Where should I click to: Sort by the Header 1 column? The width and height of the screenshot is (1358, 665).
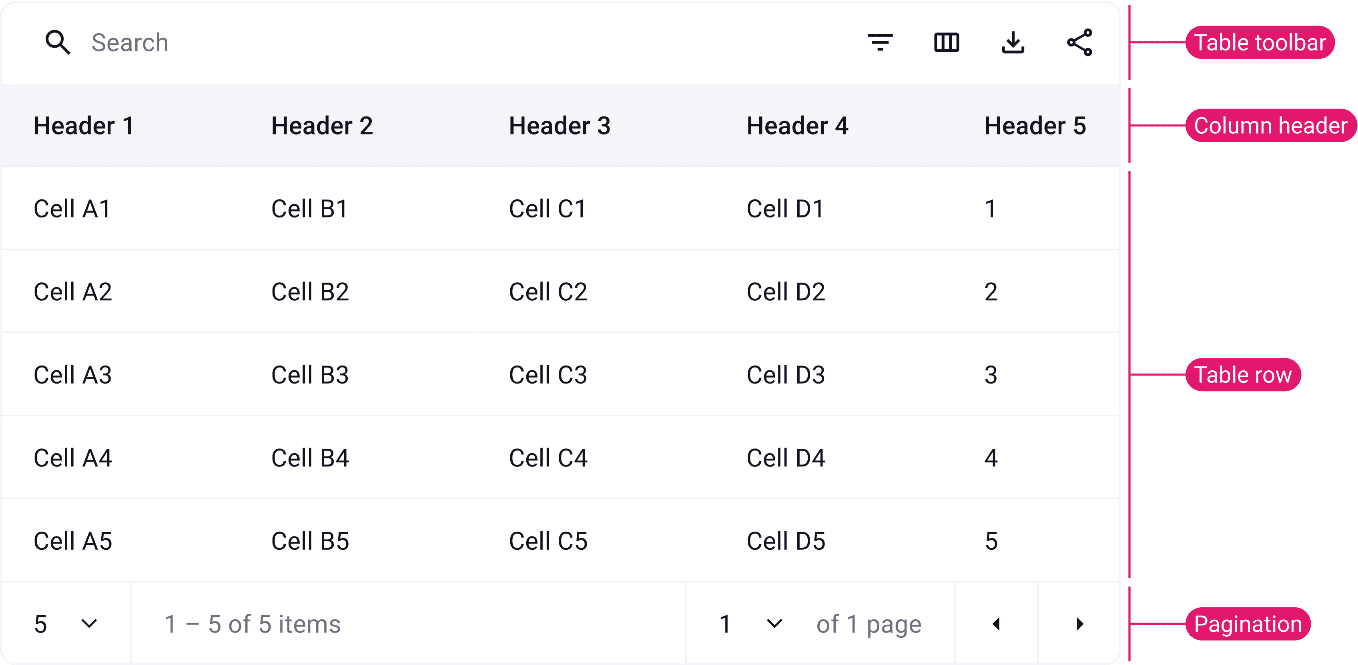click(83, 125)
